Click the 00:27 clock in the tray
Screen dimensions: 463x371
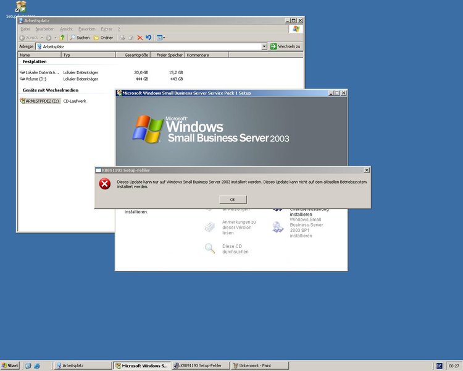pyautogui.click(x=454, y=366)
